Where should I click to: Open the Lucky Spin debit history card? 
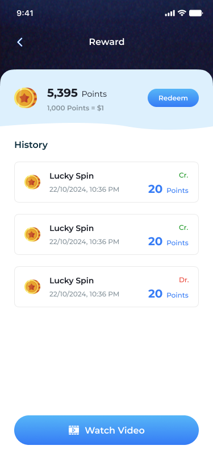(x=107, y=287)
